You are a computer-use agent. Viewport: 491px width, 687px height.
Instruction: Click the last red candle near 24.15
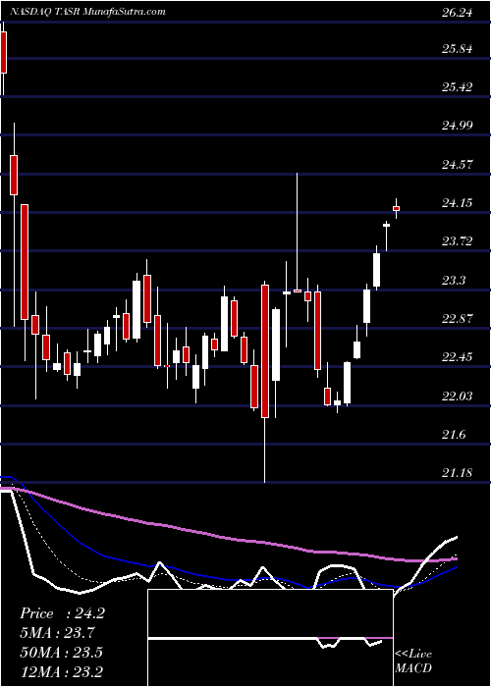(x=397, y=208)
